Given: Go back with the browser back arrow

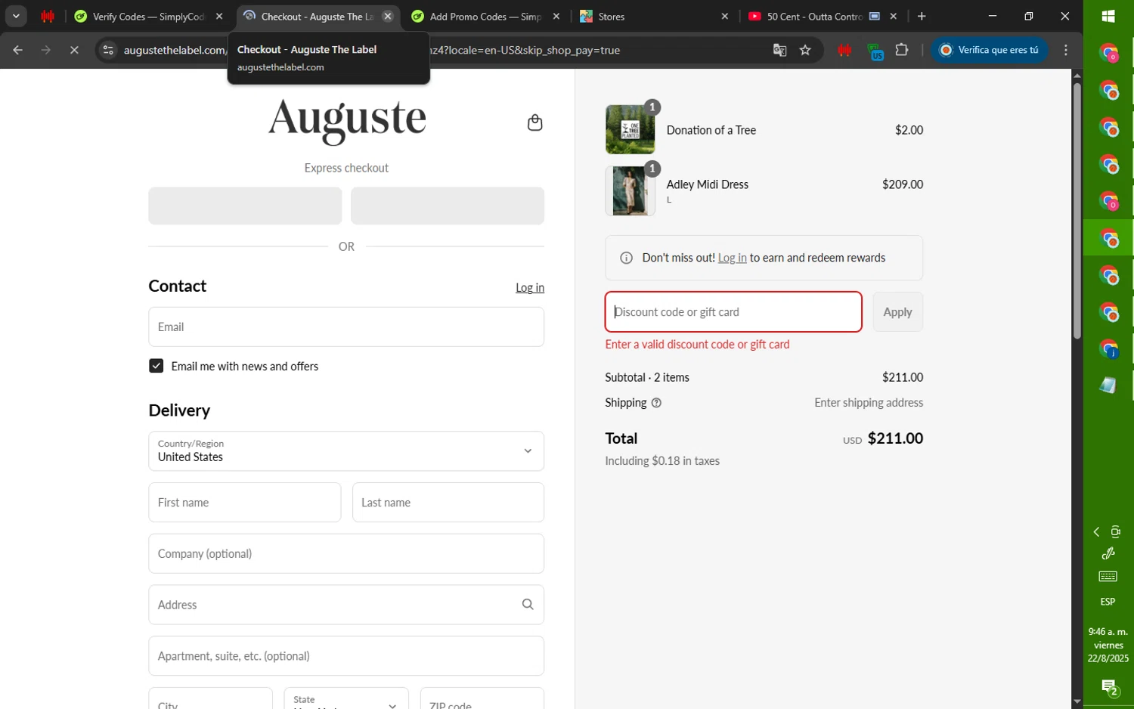Looking at the screenshot, I should [x=17, y=51].
